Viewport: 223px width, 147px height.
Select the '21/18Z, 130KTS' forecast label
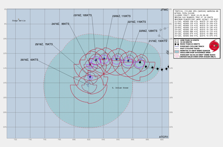158,41
